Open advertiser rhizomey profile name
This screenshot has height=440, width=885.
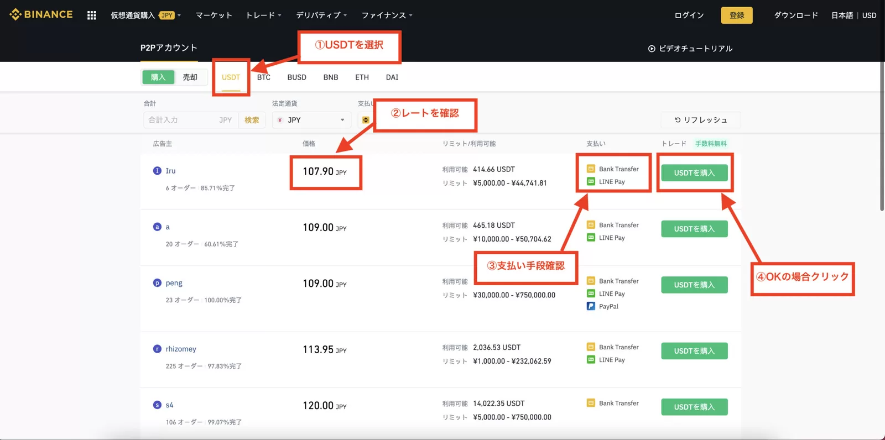[181, 349]
